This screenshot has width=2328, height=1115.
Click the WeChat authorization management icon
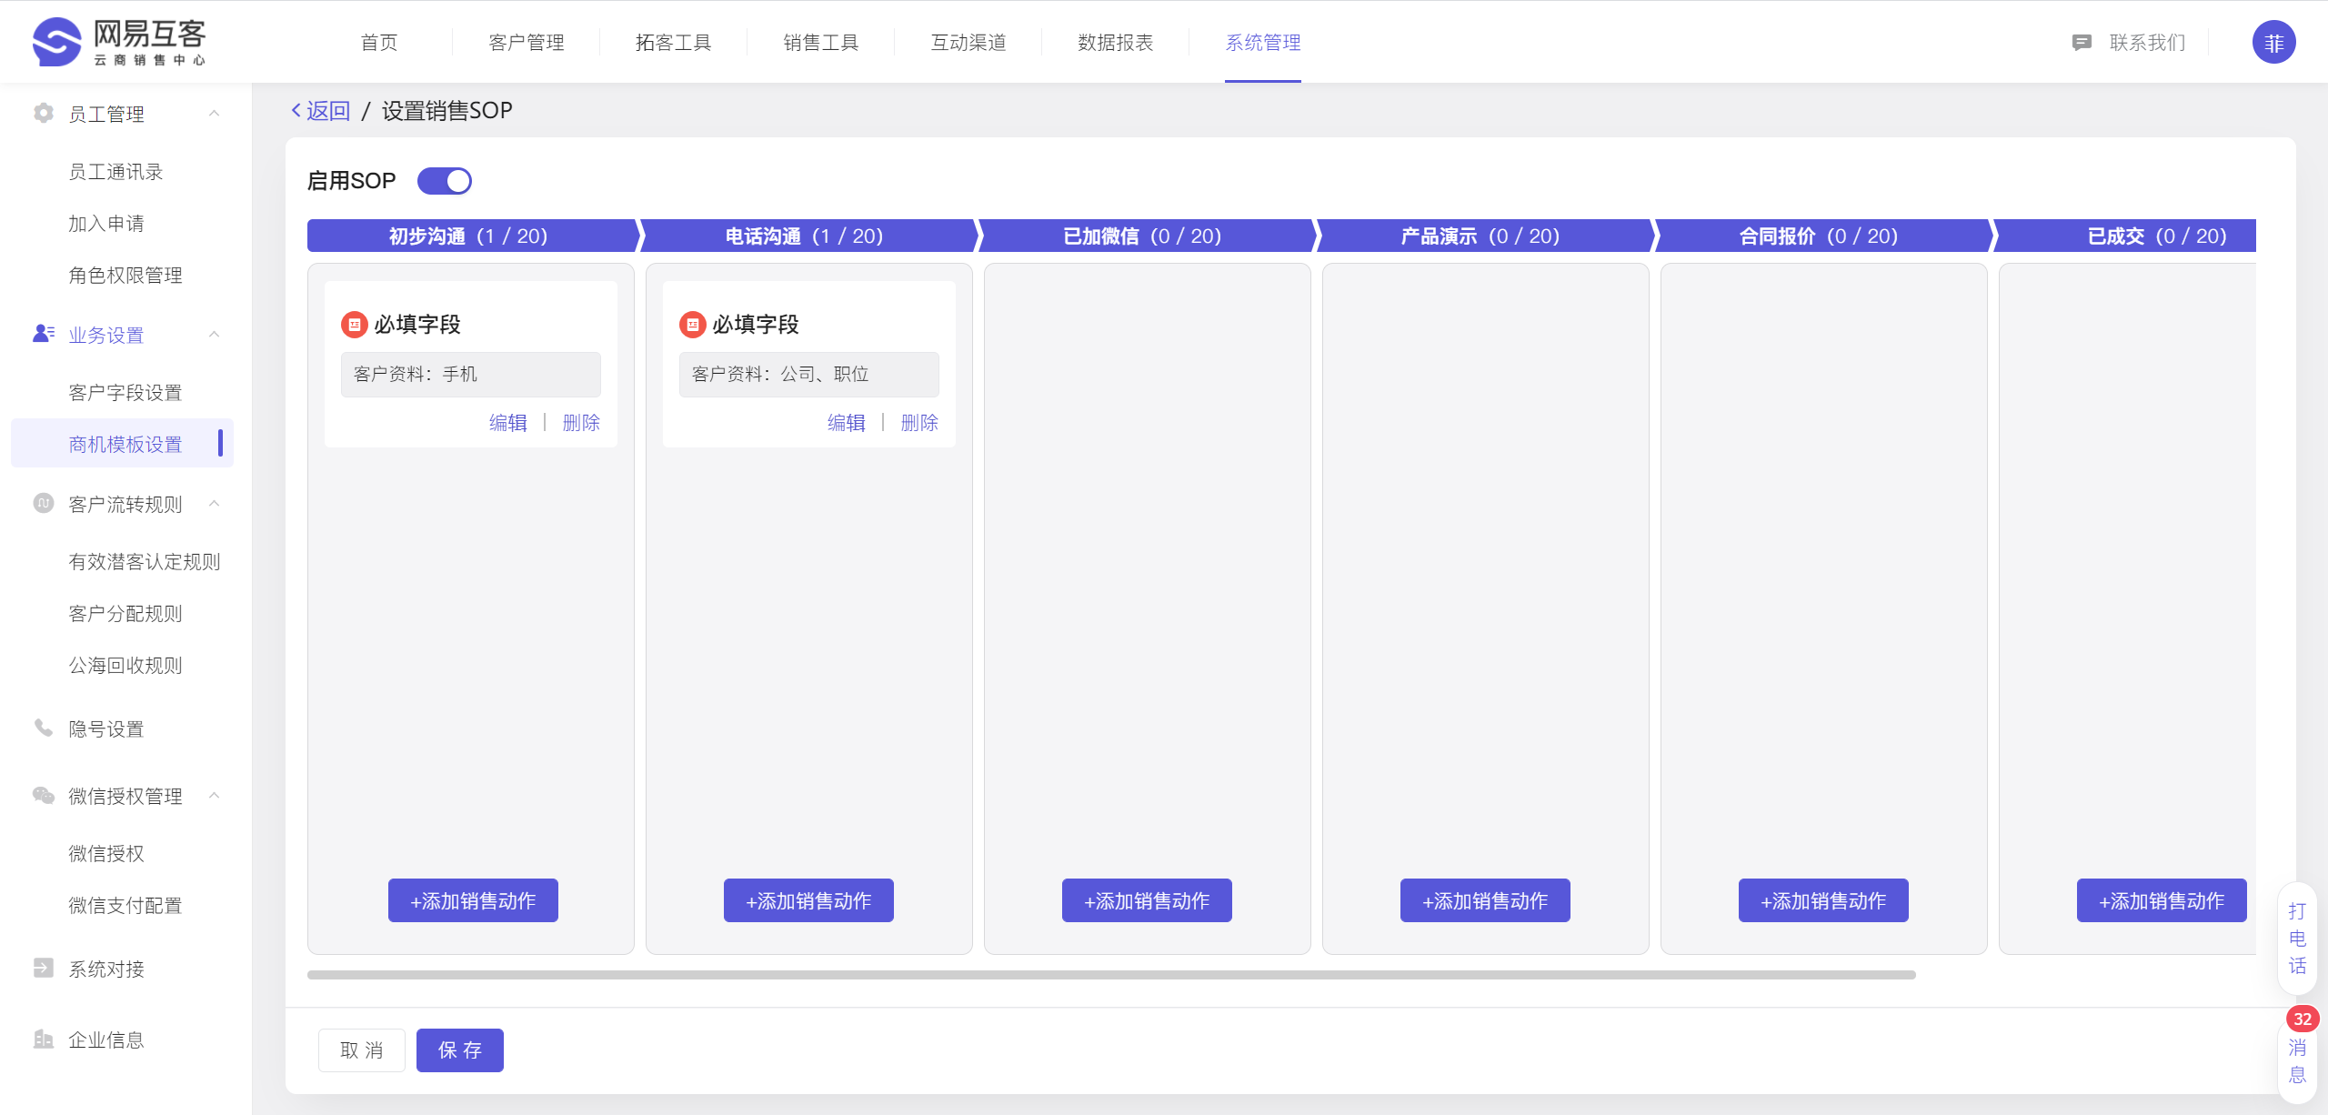click(43, 795)
